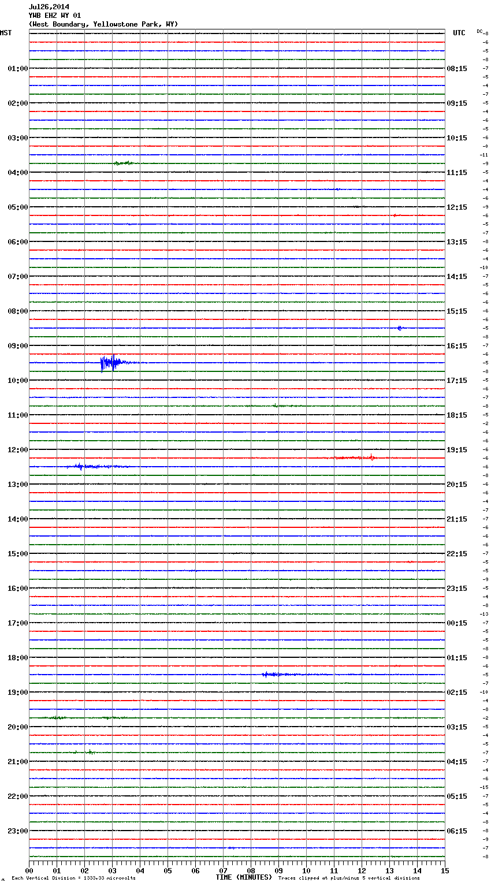Click the West Boundary, Yellowstone Park location title

(103, 24)
